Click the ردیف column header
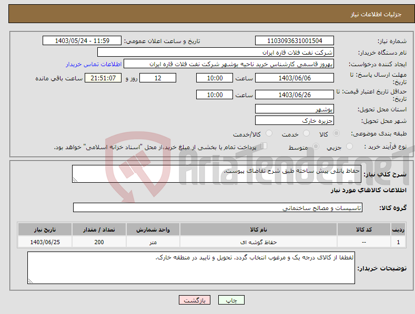The width and height of the screenshot is (415, 314). coord(398,229)
